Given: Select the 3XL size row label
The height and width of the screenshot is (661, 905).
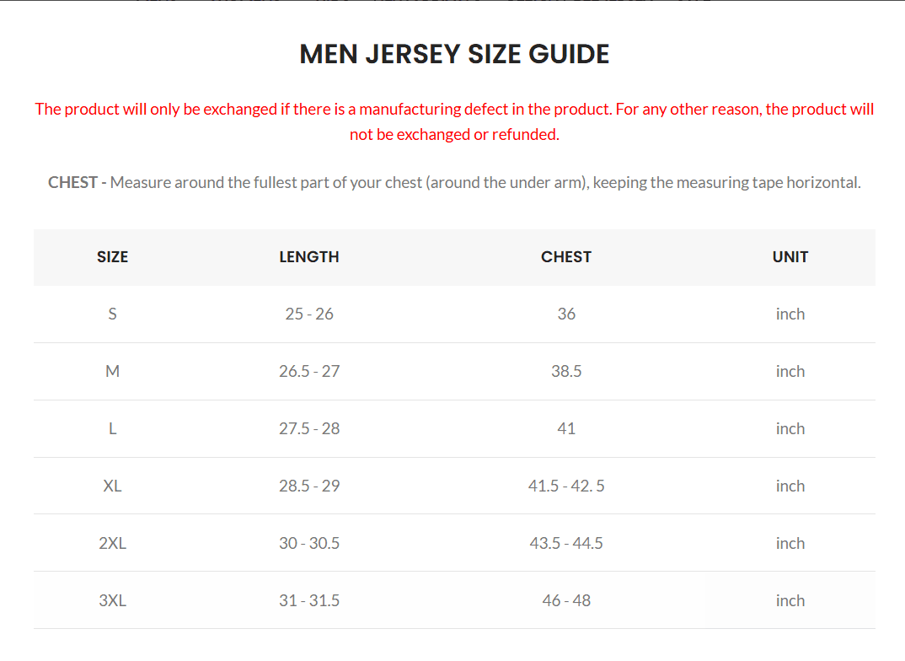Looking at the screenshot, I should click(112, 601).
